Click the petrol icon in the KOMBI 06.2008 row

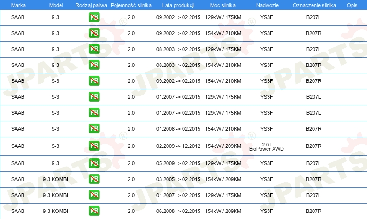pos(94,211)
